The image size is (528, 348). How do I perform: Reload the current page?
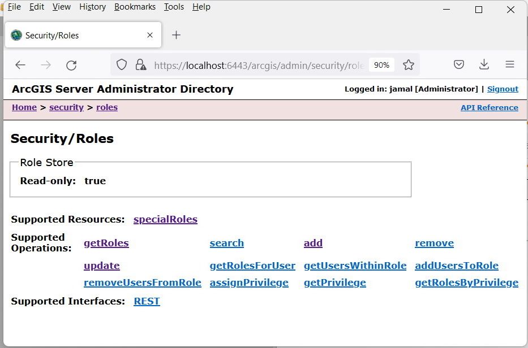(71, 65)
